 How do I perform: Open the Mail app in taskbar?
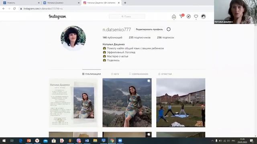(x=45, y=140)
